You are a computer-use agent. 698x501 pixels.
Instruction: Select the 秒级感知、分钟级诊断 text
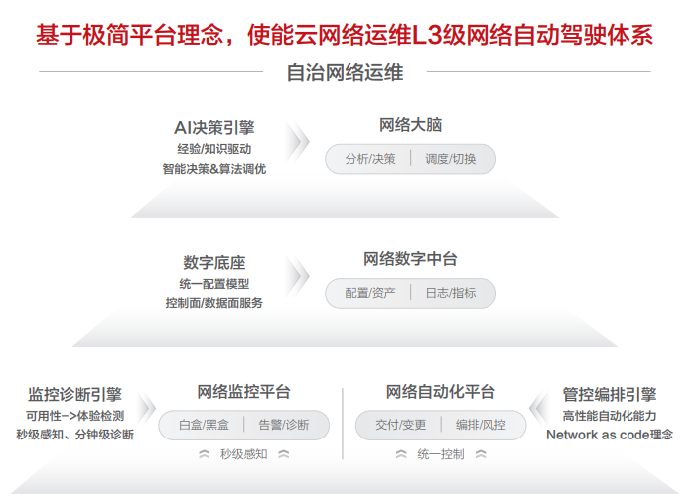74,435
